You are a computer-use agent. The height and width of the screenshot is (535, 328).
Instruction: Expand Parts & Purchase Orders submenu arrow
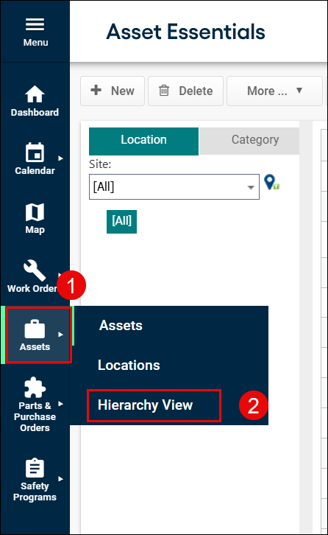point(60,404)
